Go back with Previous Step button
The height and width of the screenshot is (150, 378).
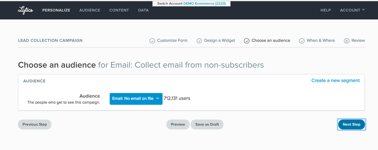(x=35, y=125)
